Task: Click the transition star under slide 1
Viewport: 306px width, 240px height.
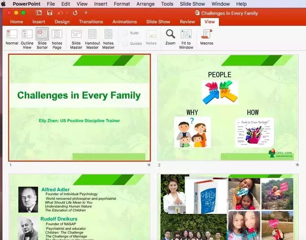Action: point(149,165)
